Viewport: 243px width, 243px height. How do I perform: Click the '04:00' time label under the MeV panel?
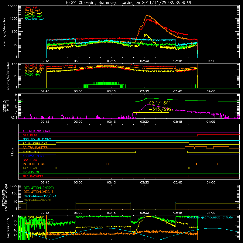211,91
